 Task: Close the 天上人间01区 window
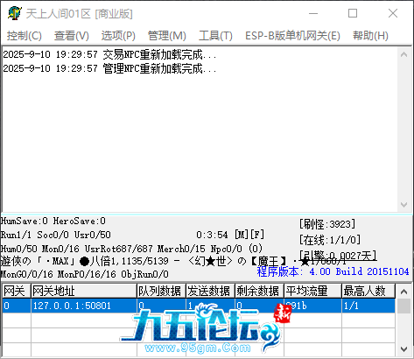[x=393, y=13]
